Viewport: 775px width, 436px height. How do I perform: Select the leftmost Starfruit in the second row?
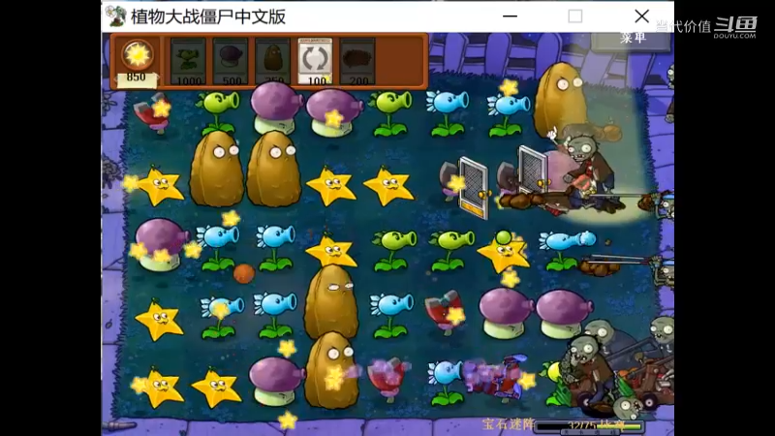[x=159, y=186]
